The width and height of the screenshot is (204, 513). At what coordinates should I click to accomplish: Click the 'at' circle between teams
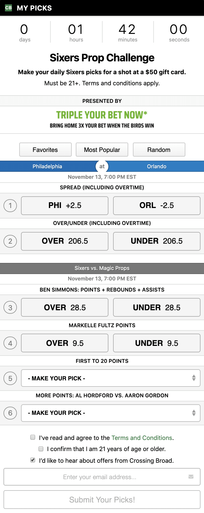tap(102, 167)
